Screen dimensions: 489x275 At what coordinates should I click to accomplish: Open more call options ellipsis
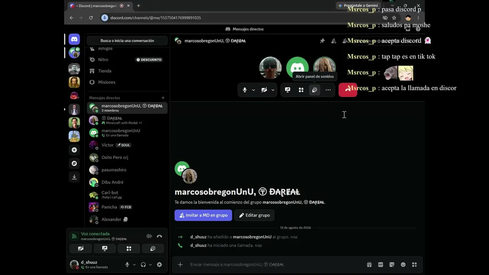pos(328,90)
